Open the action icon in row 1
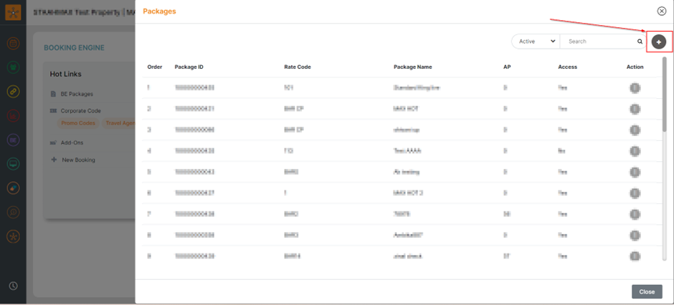The image size is (674, 305). pos(635,88)
